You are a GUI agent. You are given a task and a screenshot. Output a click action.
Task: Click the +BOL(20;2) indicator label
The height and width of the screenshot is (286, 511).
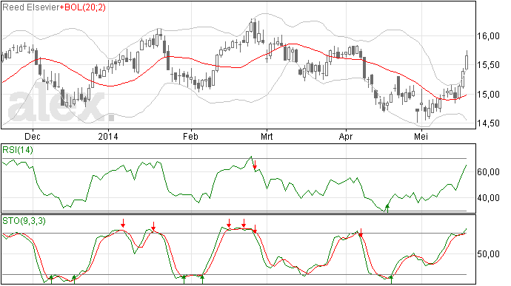tap(83, 7)
